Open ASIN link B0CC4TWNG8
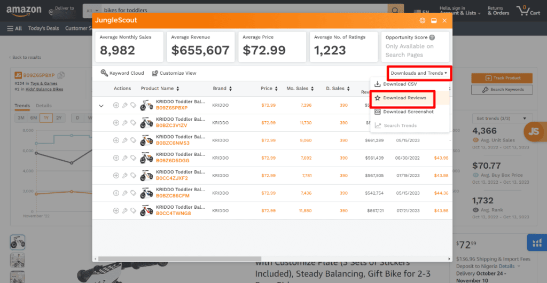The width and height of the screenshot is (547, 283). coord(174,213)
